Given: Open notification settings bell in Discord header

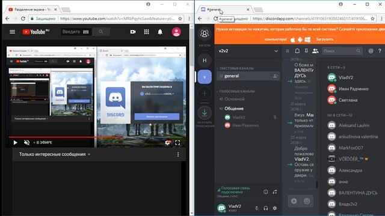Looking at the screenshot, I should 297,51.
